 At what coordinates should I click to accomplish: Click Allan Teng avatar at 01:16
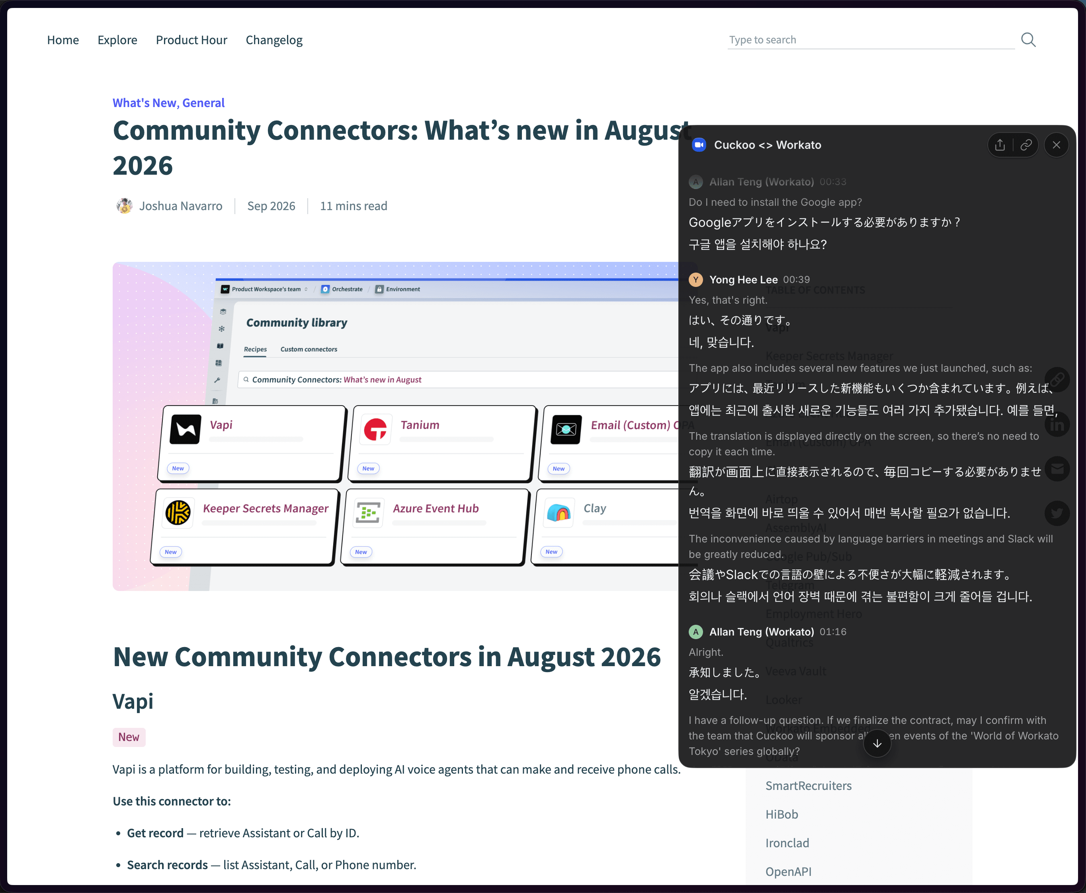click(x=695, y=632)
